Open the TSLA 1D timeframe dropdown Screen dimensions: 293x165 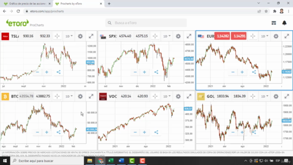(69, 36)
